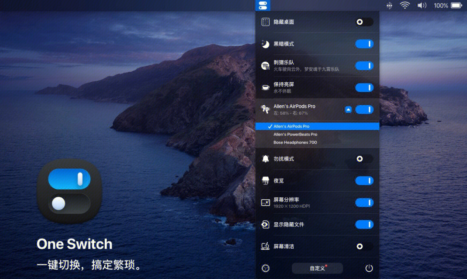Click the lamp icon for 夜览
Viewport: 467px width, 279px height.
tap(265, 181)
